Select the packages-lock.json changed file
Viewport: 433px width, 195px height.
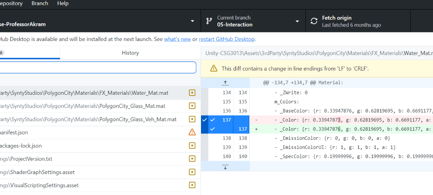100,145
